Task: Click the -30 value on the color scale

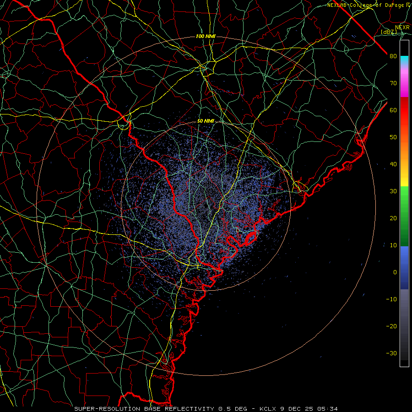Action: point(391,353)
